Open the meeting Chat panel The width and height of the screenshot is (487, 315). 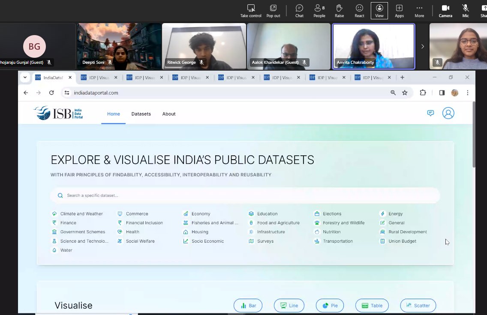299,11
